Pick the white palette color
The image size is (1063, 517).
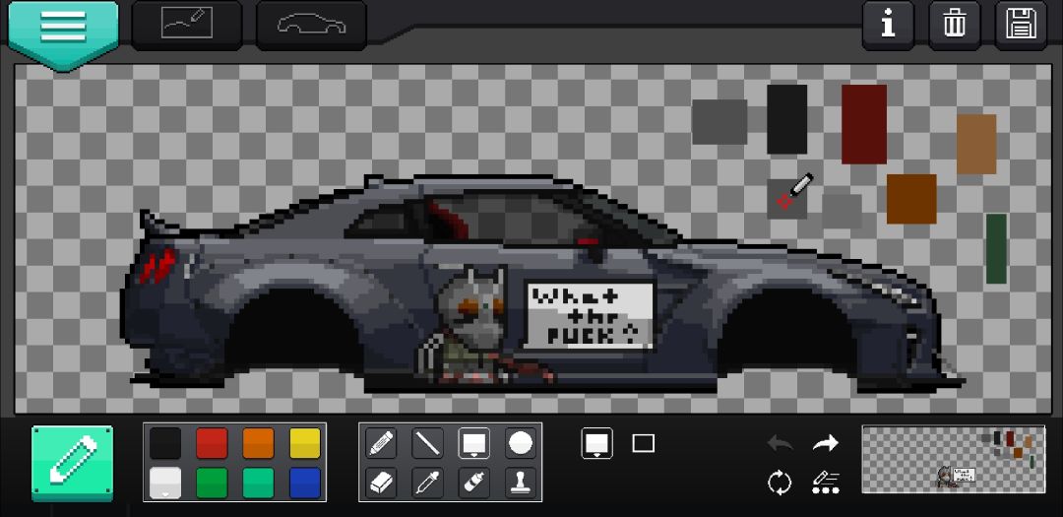pos(164,484)
